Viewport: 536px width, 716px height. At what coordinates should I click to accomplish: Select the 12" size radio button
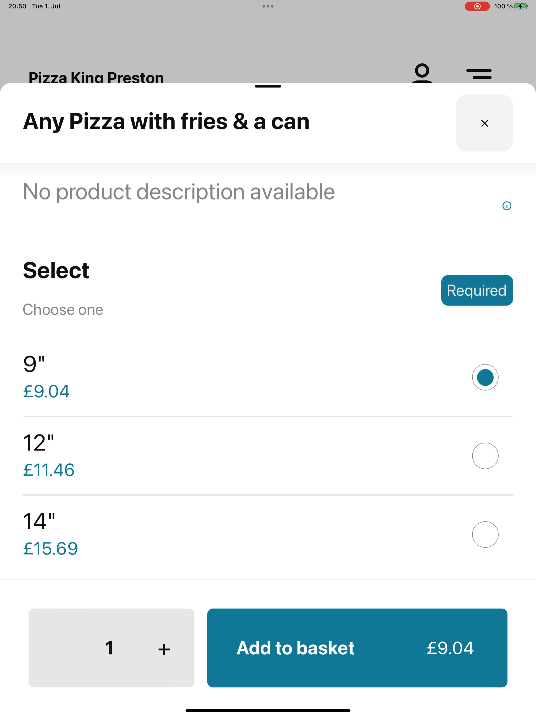point(485,456)
